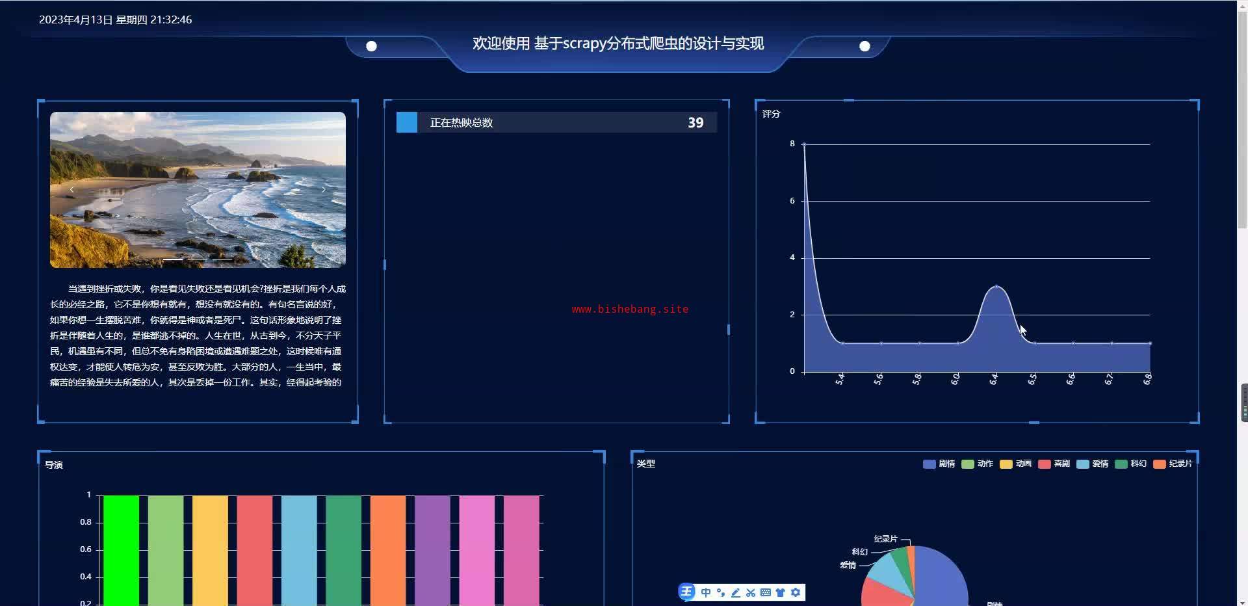Open the IME handwriting pencil tool

736,592
